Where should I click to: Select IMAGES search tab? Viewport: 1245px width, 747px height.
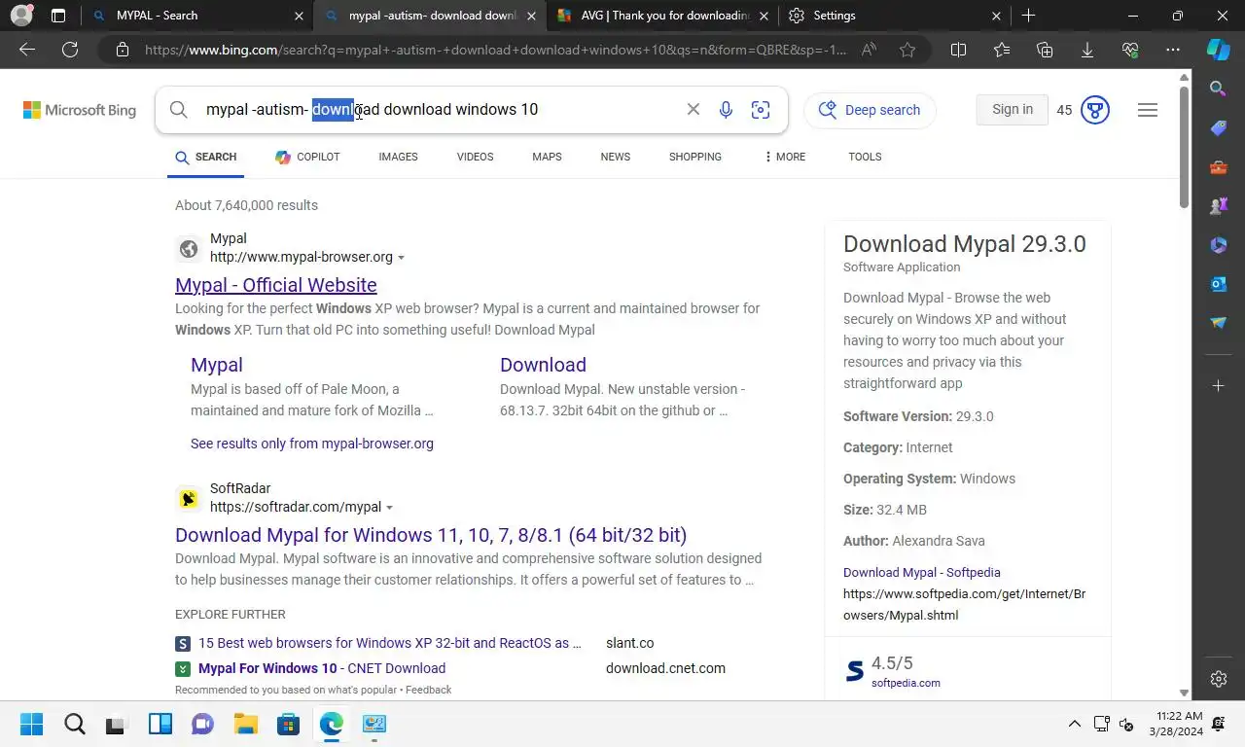coord(398,157)
